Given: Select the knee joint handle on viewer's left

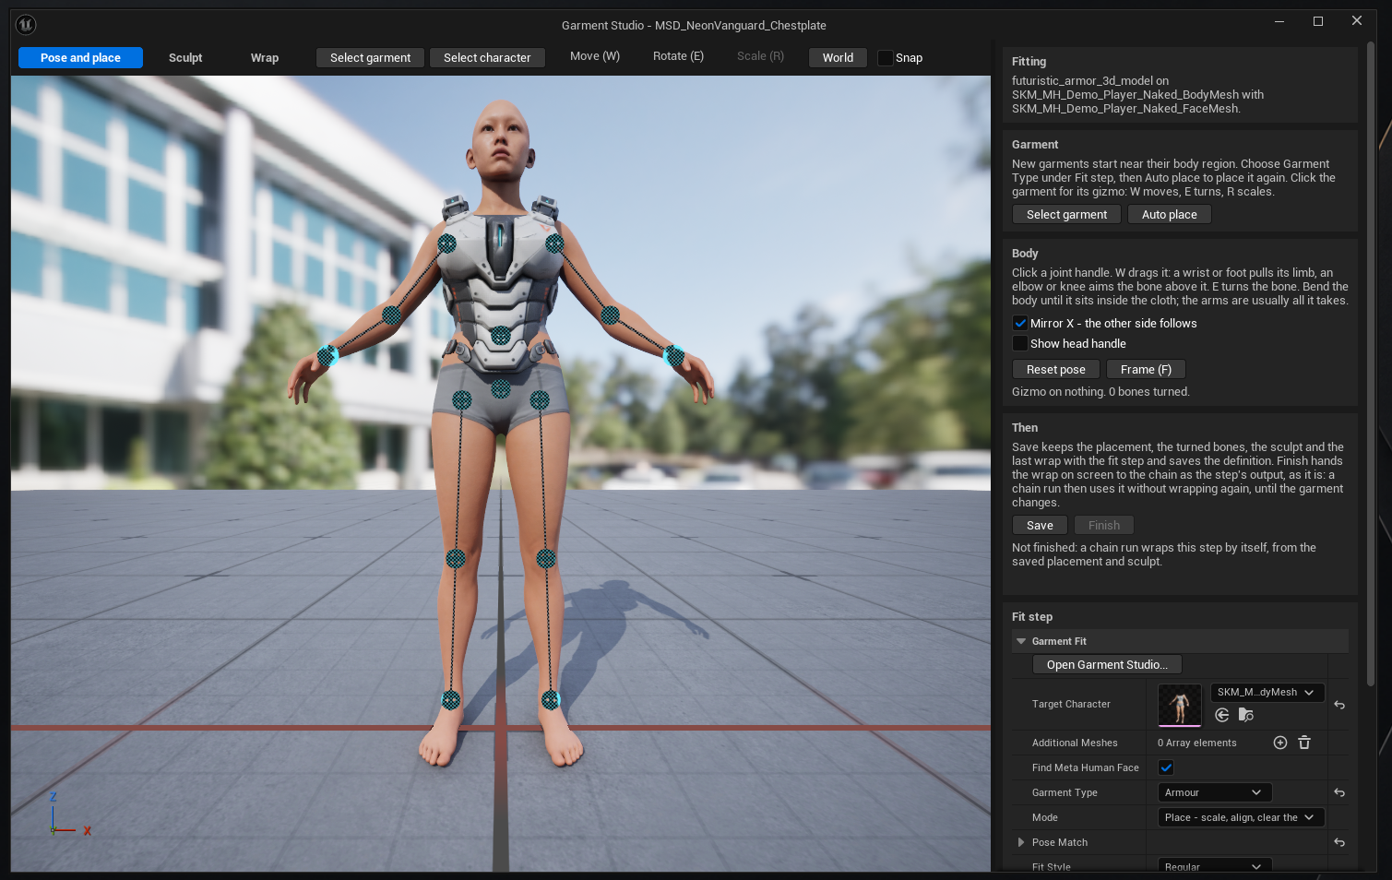Looking at the screenshot, I should pyautogui.click(x=456, y=558).
